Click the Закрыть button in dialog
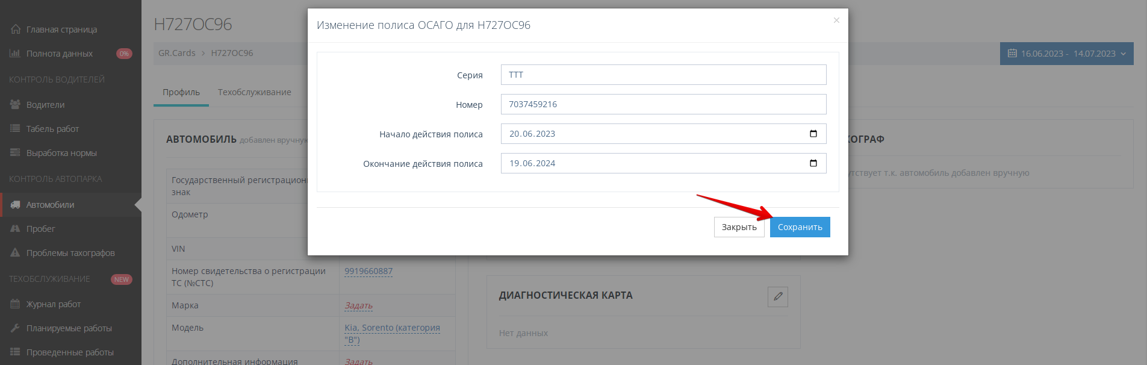 tap(739, 227)
